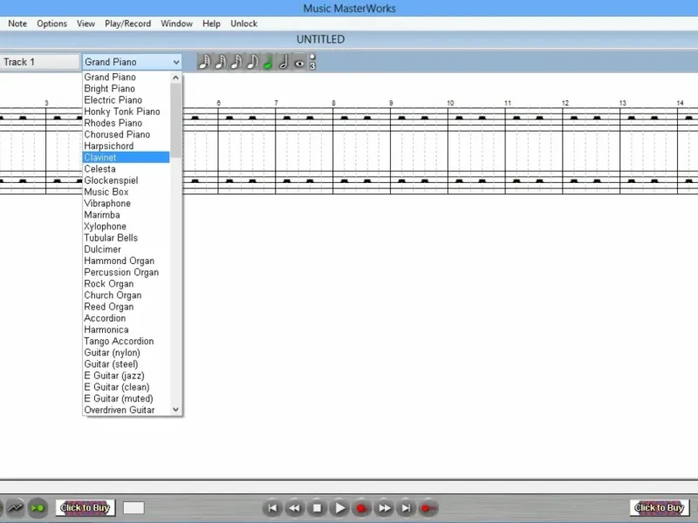The image size is (698, 523).
Task: Click the green arrow-dot icon at bottom
Action: 38,507
